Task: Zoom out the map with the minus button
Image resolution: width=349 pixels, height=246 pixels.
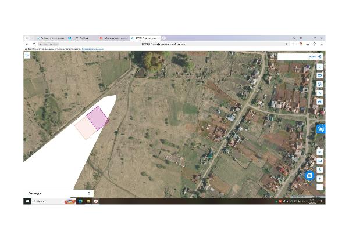Action: pyautogui.click(x=319, y=187)
